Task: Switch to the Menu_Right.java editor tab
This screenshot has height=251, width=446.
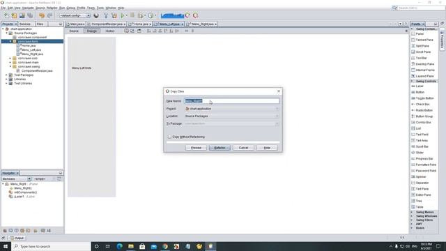Action: (x=201, y=24)
